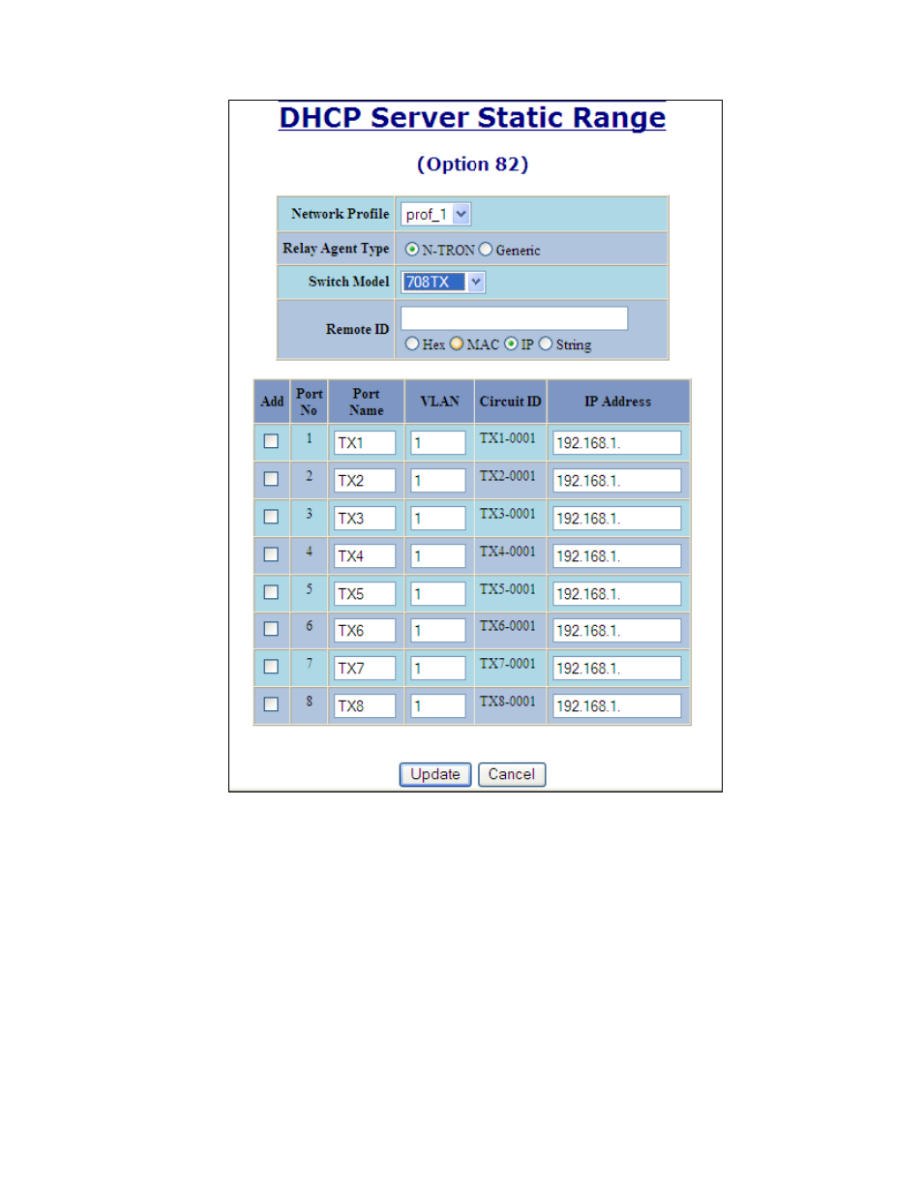Click the IP Address field for port 7
Viewport: 923px width, 1195px height.
point(617,669)
